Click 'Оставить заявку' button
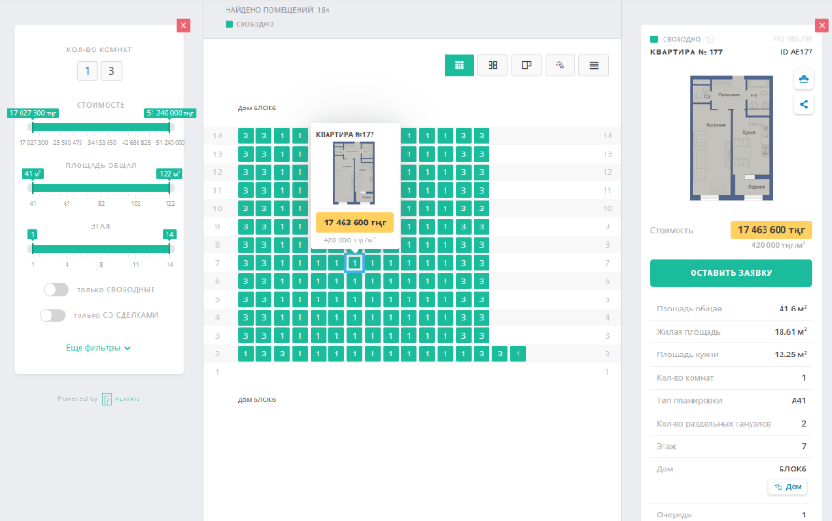This screenshot has height=521, width=832. click(731, 273)
